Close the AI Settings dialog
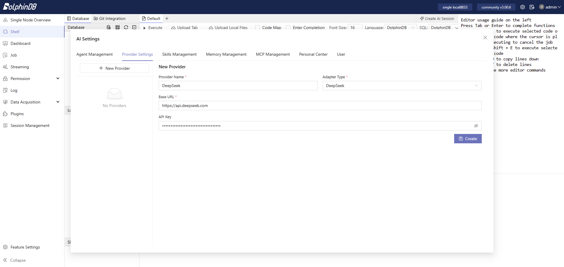Viewport: 564px width, 267px height. pyautogui.click(x=485, y=38)
